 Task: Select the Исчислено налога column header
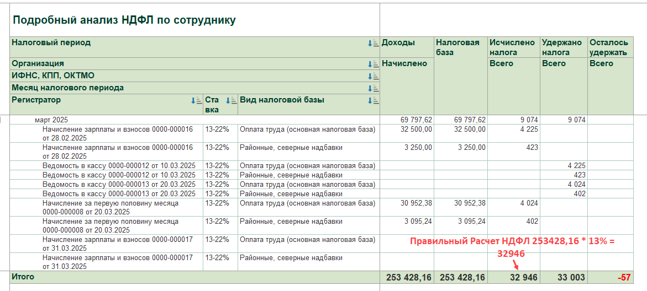[512, 47]
